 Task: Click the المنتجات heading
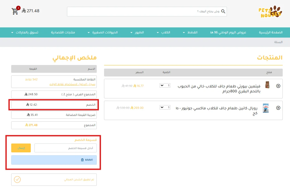point(270,58)
